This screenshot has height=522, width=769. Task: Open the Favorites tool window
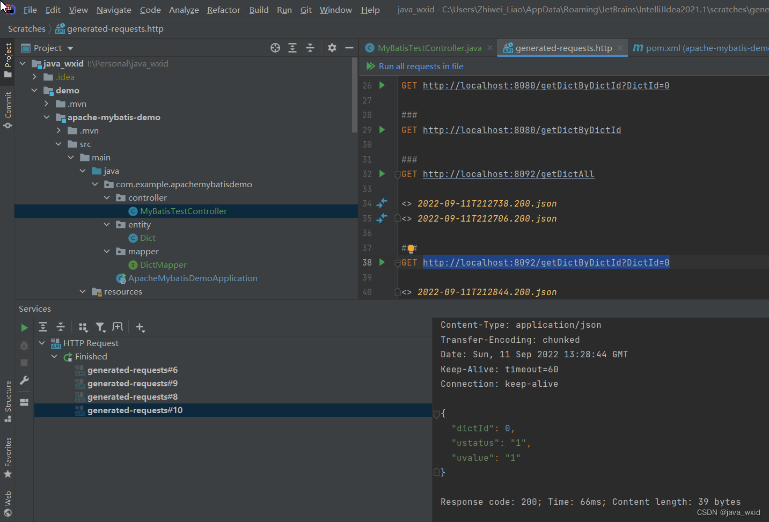coord(8,458)
